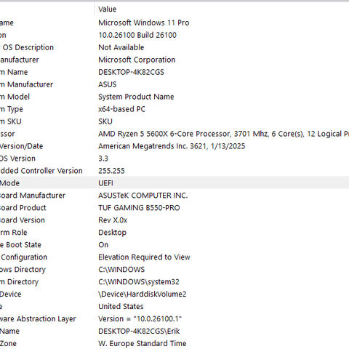Viewport: 349px width, 349px height.
Task: Select the Version/Date item label
Action: coord(22,146)
